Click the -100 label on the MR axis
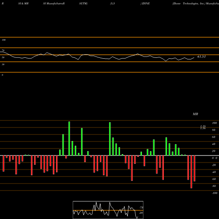This screenshot has width=219, height=219. [x=215, y=193]
